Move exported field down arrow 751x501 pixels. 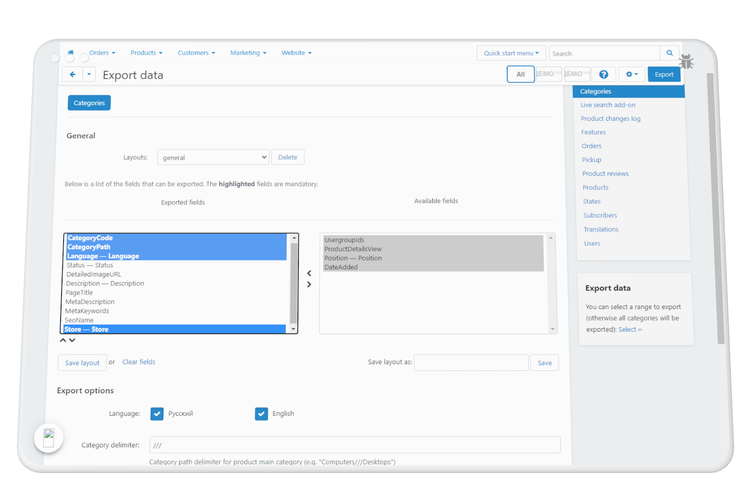(x=72, y=340)
